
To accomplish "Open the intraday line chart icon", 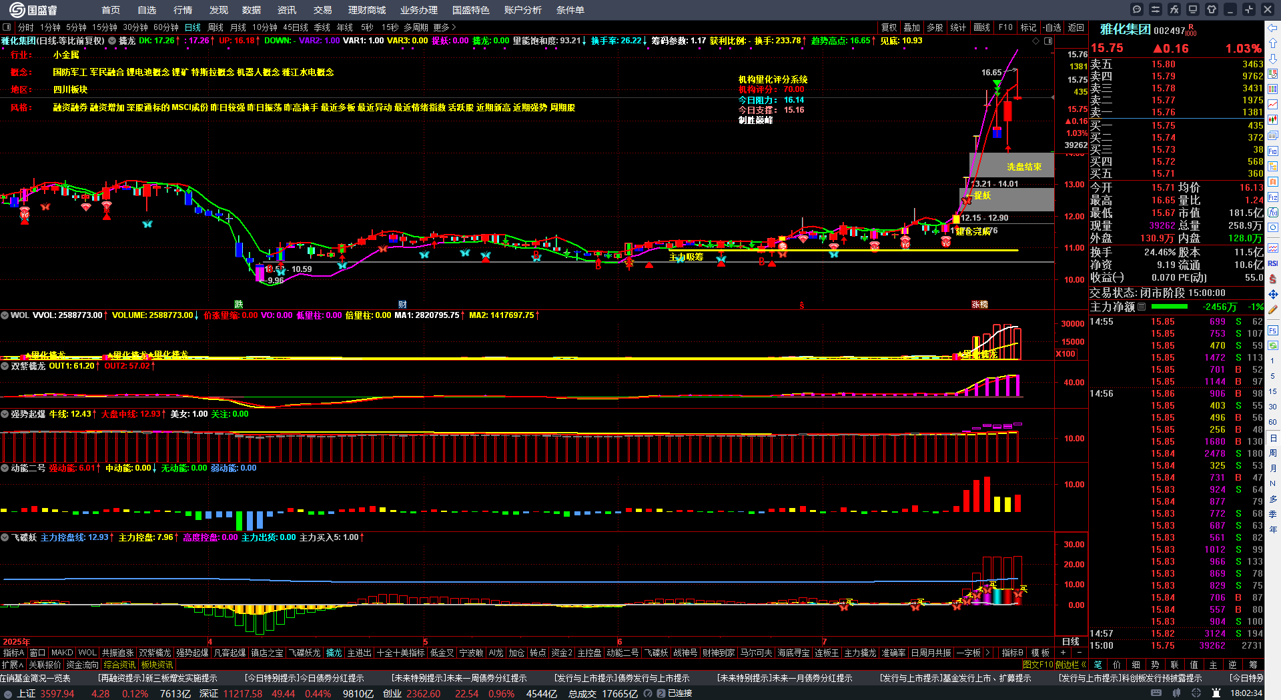I will [1273, 104].
